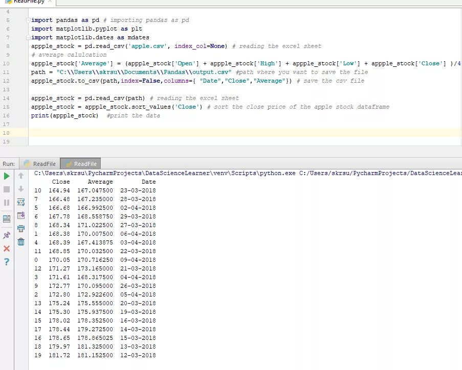
Task: Switch to the first ReadFile run tab
Action: [40, 164]
